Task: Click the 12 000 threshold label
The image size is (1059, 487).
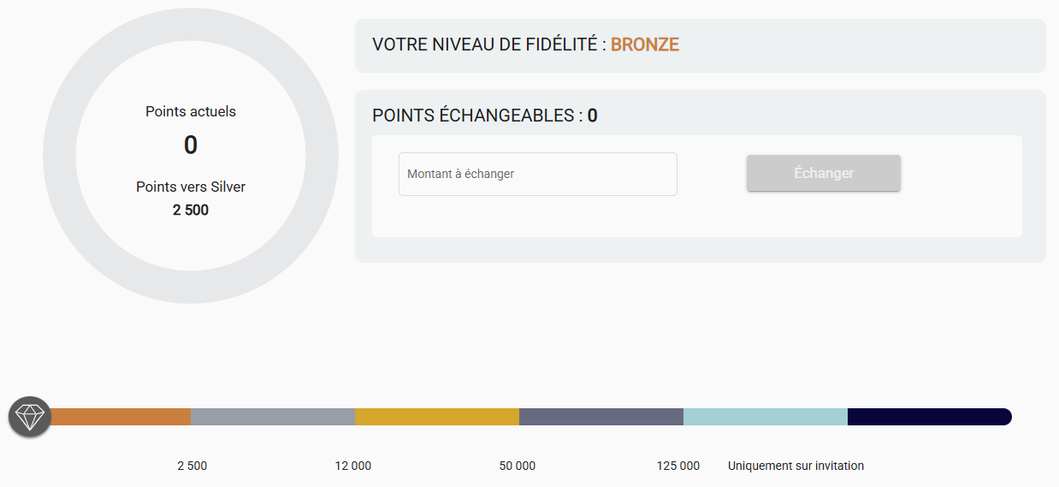Action: click(353, 466)
